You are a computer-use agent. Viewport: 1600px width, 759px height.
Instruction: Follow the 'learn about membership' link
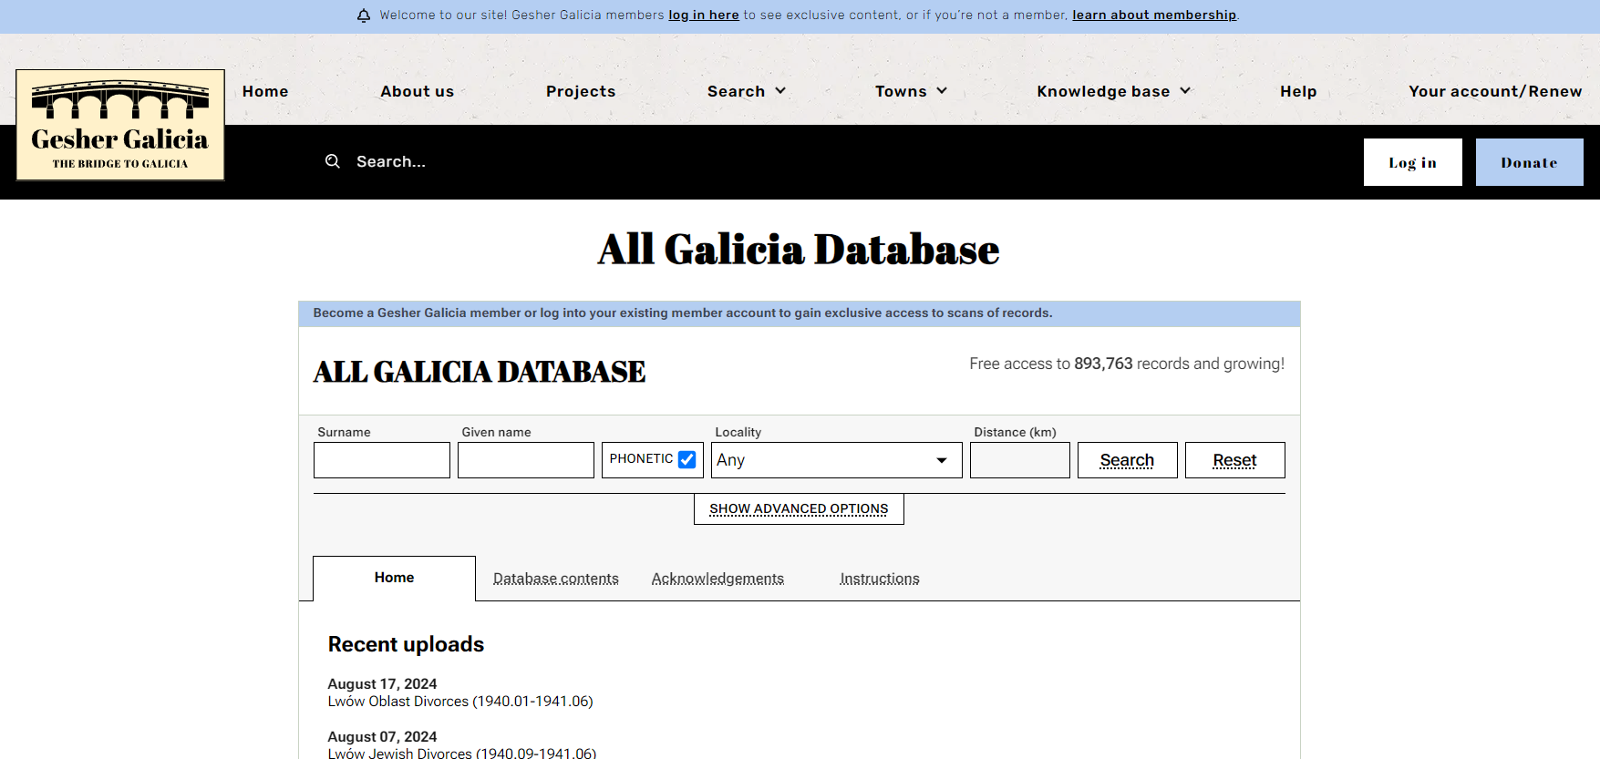coord(1153,15)
